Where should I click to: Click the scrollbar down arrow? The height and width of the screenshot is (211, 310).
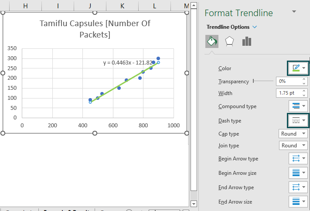coord(194,204)
